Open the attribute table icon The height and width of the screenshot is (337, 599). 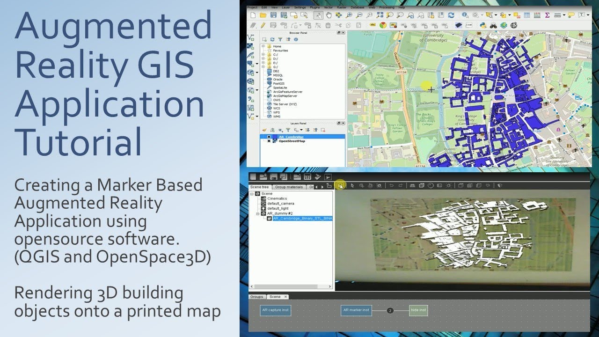(526, 15)
